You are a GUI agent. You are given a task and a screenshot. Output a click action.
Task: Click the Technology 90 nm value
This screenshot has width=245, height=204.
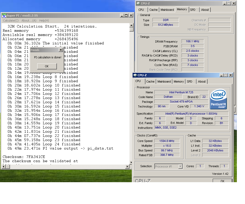[x=162, y=106]
